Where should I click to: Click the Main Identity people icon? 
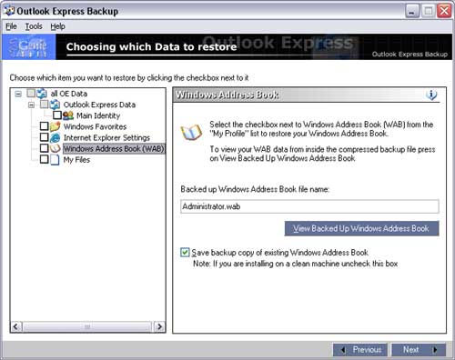(68, 115)
